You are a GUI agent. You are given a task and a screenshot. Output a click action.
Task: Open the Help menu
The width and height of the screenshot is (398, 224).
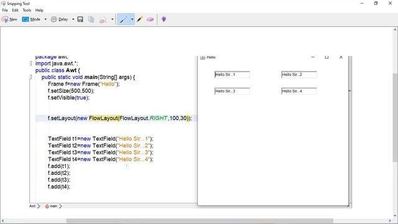click(x=39, y=10)
